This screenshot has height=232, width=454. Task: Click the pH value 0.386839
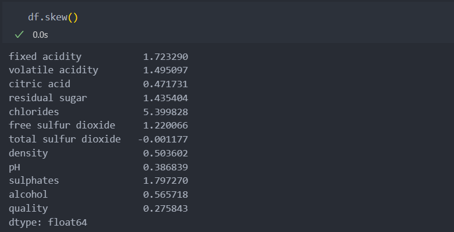coord(166,167)
